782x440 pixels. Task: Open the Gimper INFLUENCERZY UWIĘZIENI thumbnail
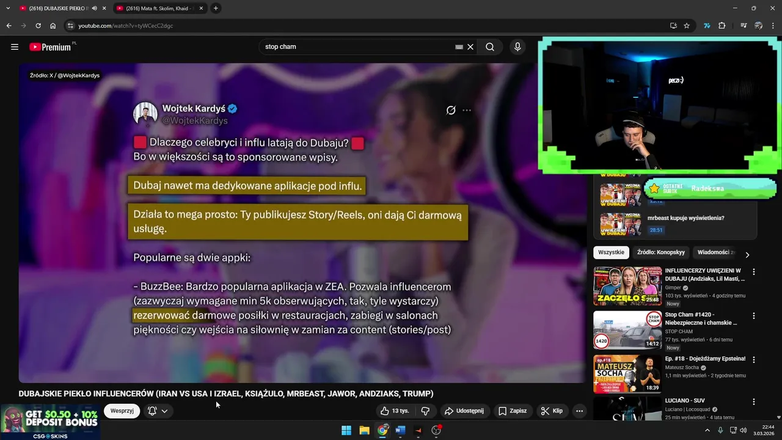click(627, 286)
